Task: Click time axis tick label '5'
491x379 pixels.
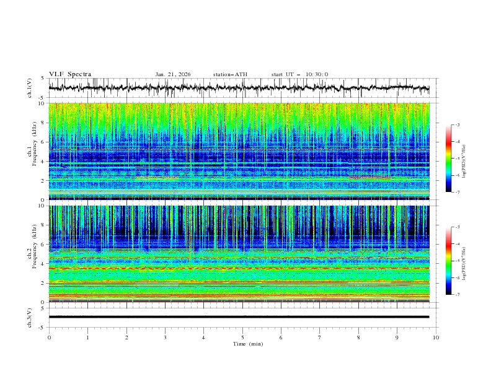Action: point(242,338)
